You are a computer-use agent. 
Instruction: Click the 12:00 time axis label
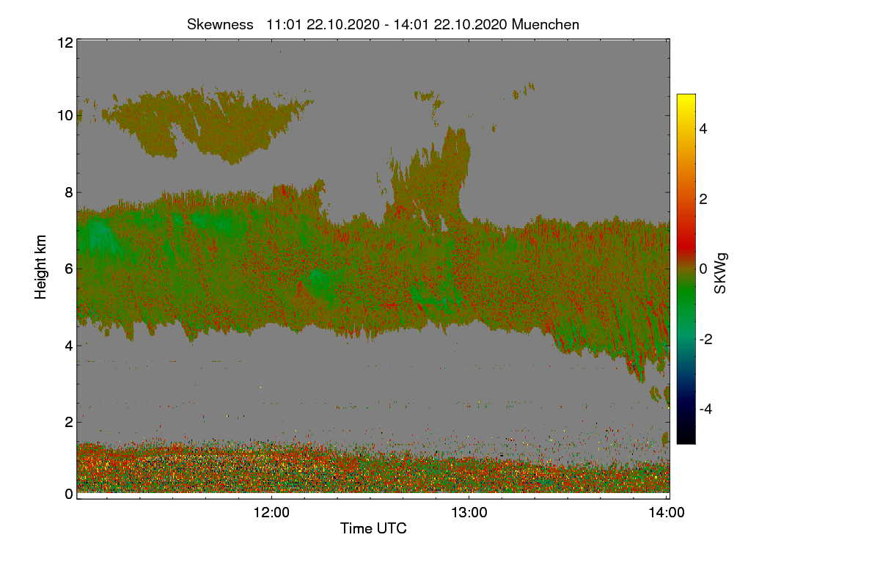tap(271, 513)
